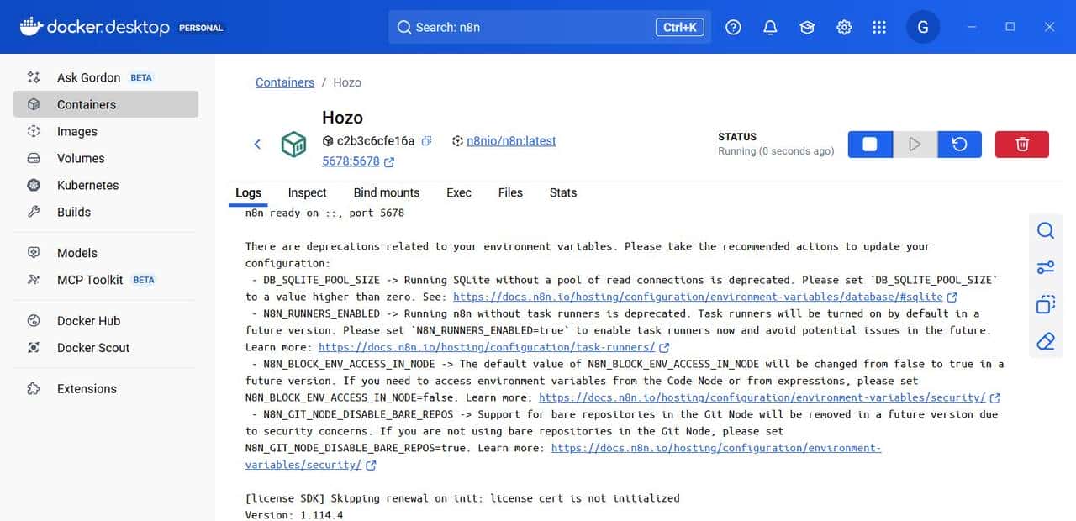Open log display settings sliders icon
This screenshot has width=1076, height=521.
point(1045,268)
